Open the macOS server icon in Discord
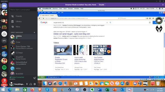165x92 pixels. point(4,34)
